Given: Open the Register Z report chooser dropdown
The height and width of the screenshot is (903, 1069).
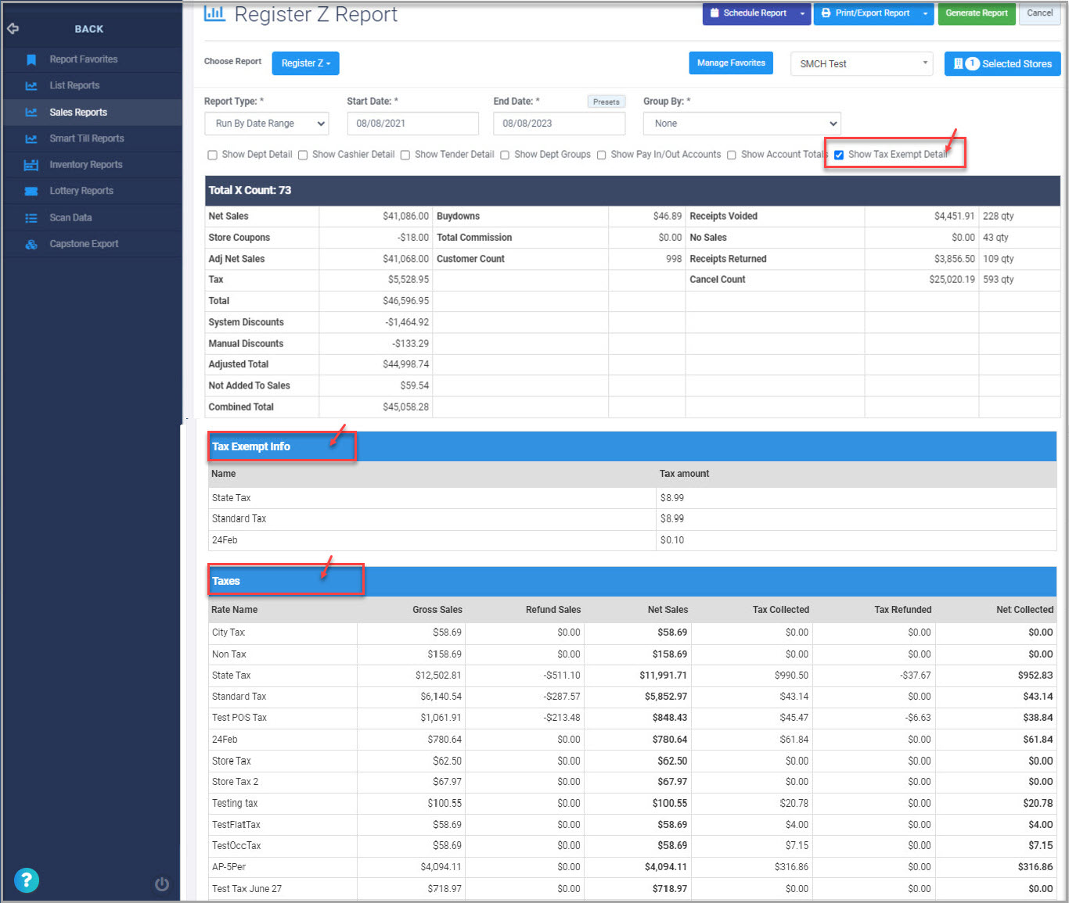Looking at the screenshot, I should pyautogui.click(x=305, y=63).
